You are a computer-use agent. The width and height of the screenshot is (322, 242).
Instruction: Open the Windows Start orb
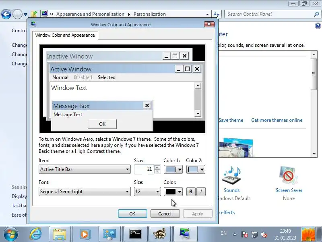click(11, 234)
